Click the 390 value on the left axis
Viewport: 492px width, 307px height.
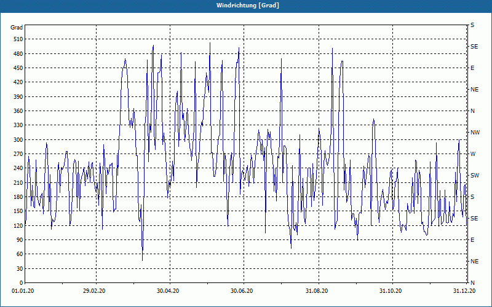19,97
